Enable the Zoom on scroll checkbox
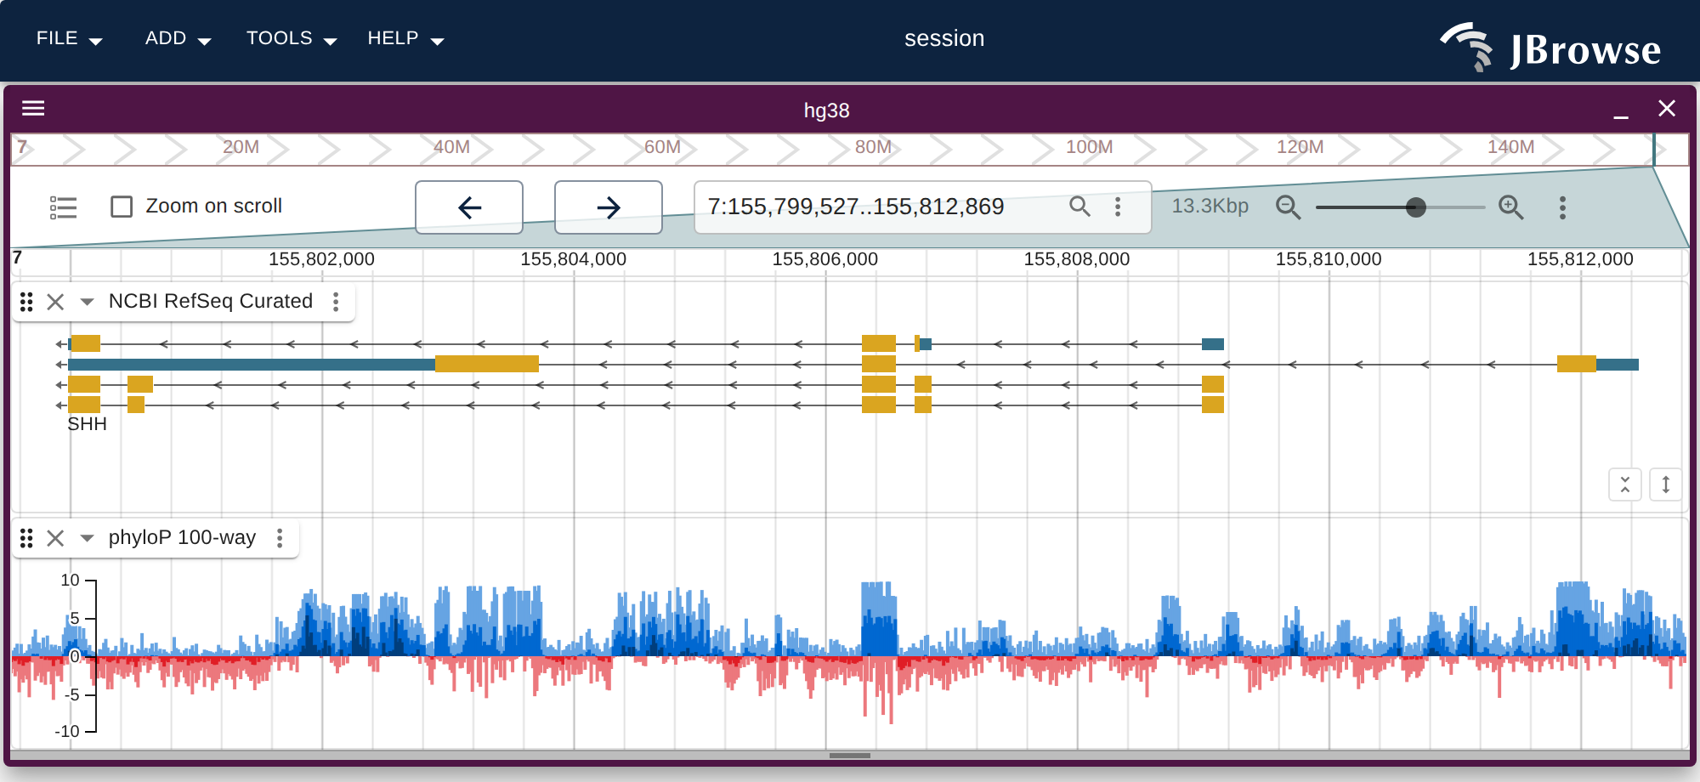The image size is (1700, 782). pos(122,207)
